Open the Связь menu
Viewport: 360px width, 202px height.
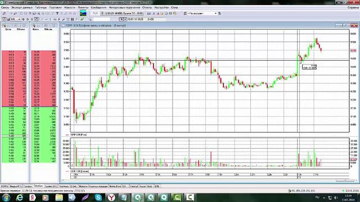[x=5, y=7]
